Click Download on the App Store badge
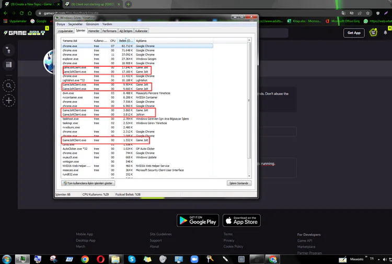Screen dimensions: 392x264 pos(242,221)
